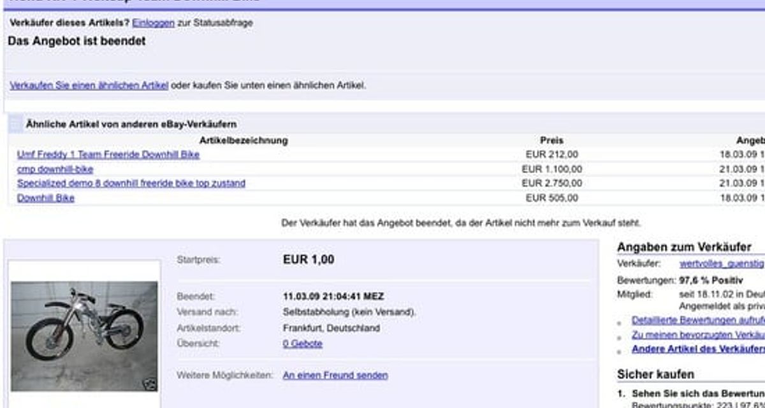Click the Angaben zum Verkäufer heading
The image size is (765, 408).
click(684, 247)
